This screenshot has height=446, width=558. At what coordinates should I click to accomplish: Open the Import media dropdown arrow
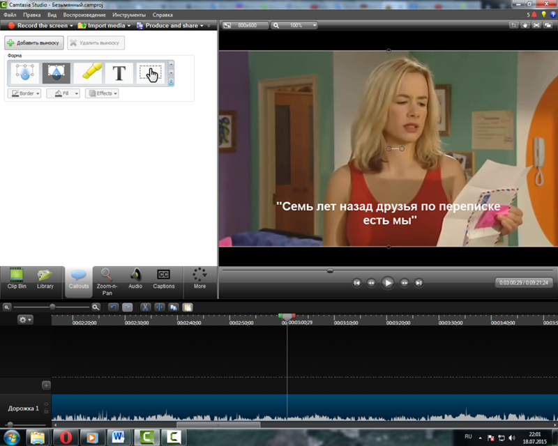click(129, 26)
